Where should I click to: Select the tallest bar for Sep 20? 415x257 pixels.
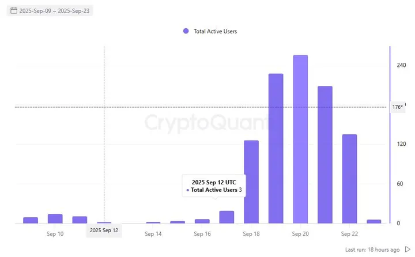(300, 139)
